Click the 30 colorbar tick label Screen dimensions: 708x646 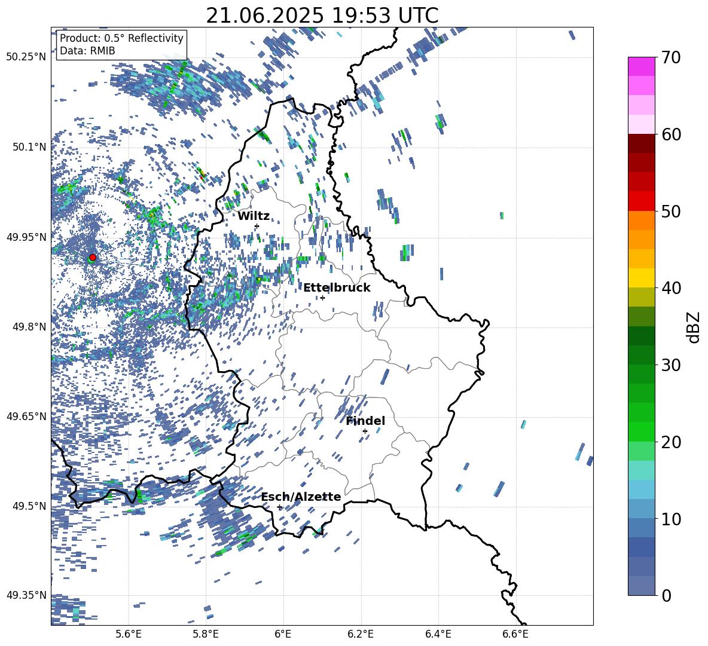click(x=671, y=365)
